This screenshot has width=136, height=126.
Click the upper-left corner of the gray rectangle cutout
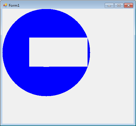click(x=29, y=38)
